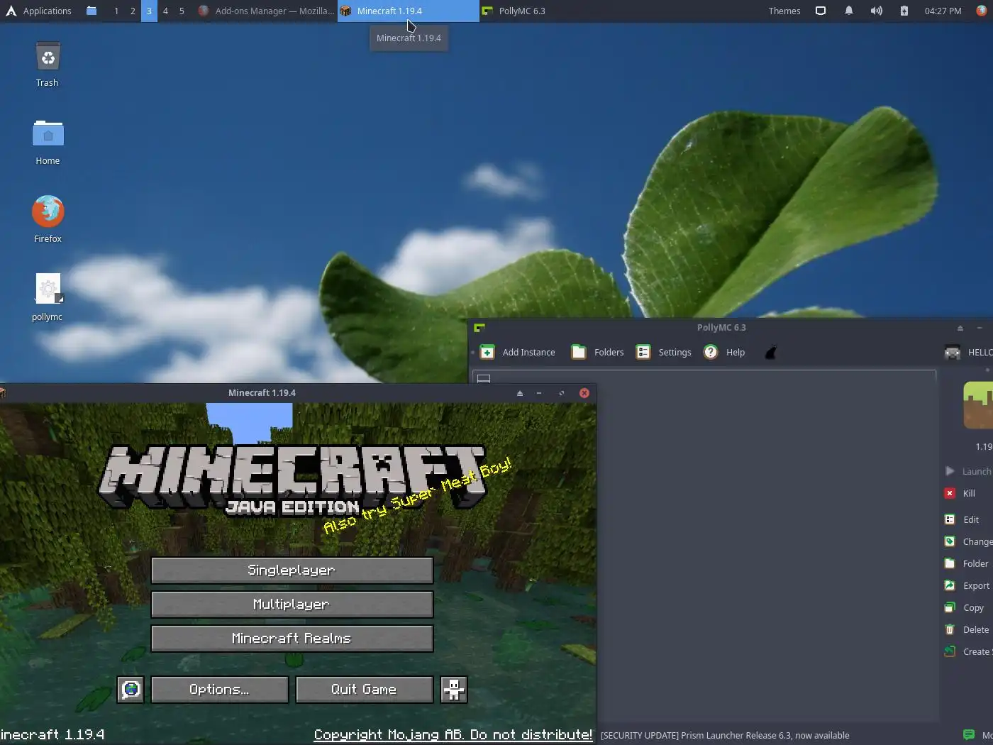Viewport: 993px width, 745px height.
Task: Switch to workspace 1
Action: (x=116, y=11)
